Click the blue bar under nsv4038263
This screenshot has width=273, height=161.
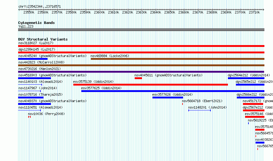click(x=260, y=143)
